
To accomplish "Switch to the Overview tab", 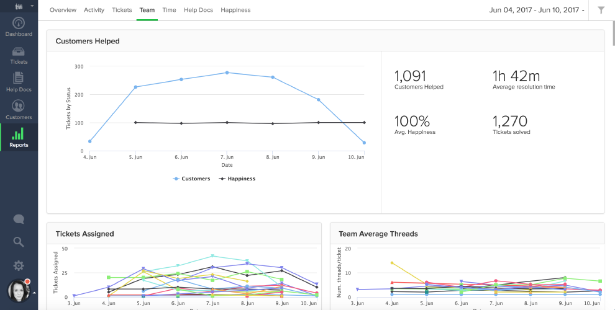I will (63, 10).
